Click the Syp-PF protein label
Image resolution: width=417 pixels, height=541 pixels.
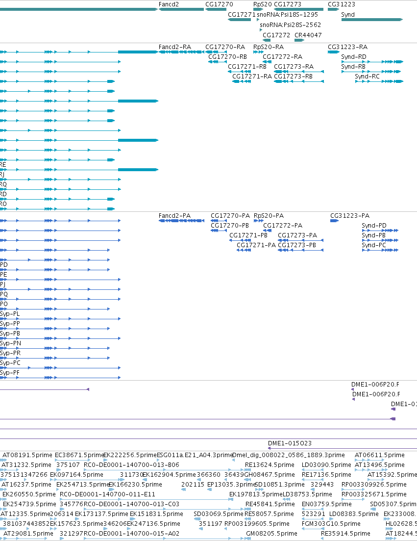tap(10, 373)
